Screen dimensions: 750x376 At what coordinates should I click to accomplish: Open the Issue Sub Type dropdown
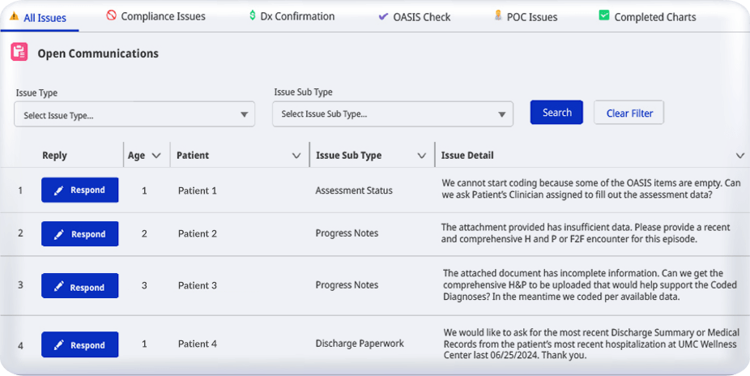[x=392, y=114]
